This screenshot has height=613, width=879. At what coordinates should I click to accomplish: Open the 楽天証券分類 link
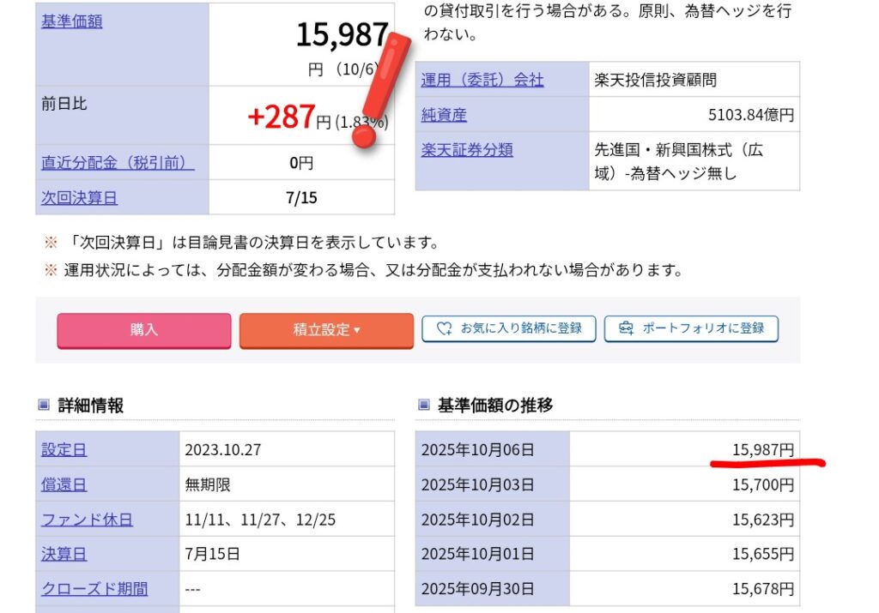467,150
